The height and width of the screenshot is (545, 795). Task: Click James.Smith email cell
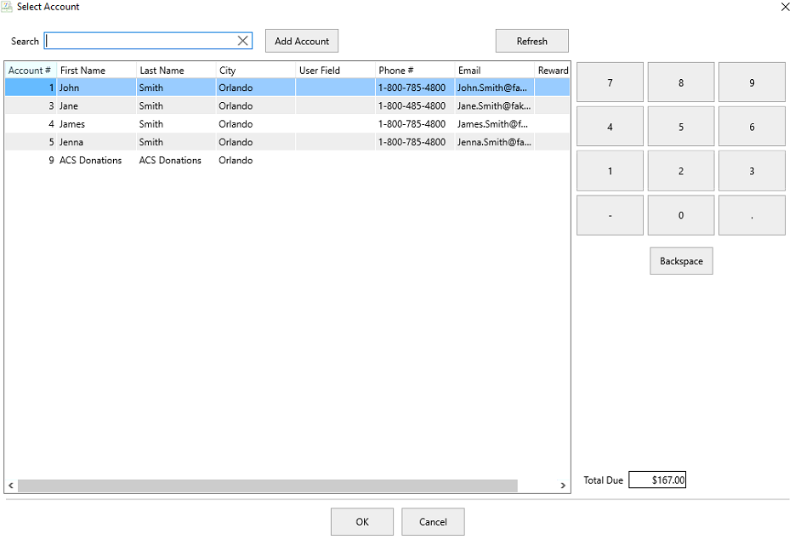pos(494,124)
